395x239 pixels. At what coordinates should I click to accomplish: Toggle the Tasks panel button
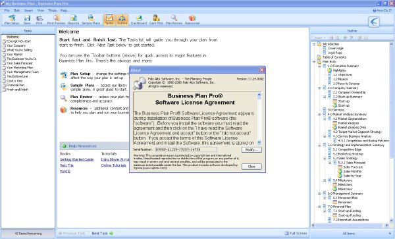point(109,19)
